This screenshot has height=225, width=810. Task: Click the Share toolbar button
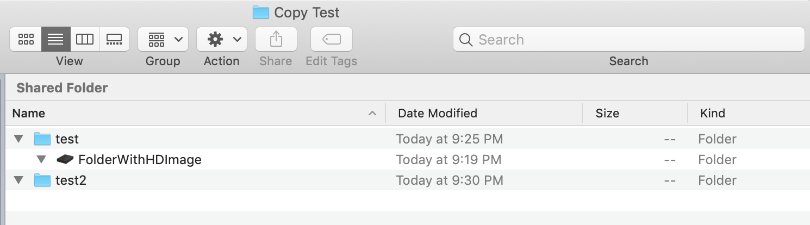[276, 39]
